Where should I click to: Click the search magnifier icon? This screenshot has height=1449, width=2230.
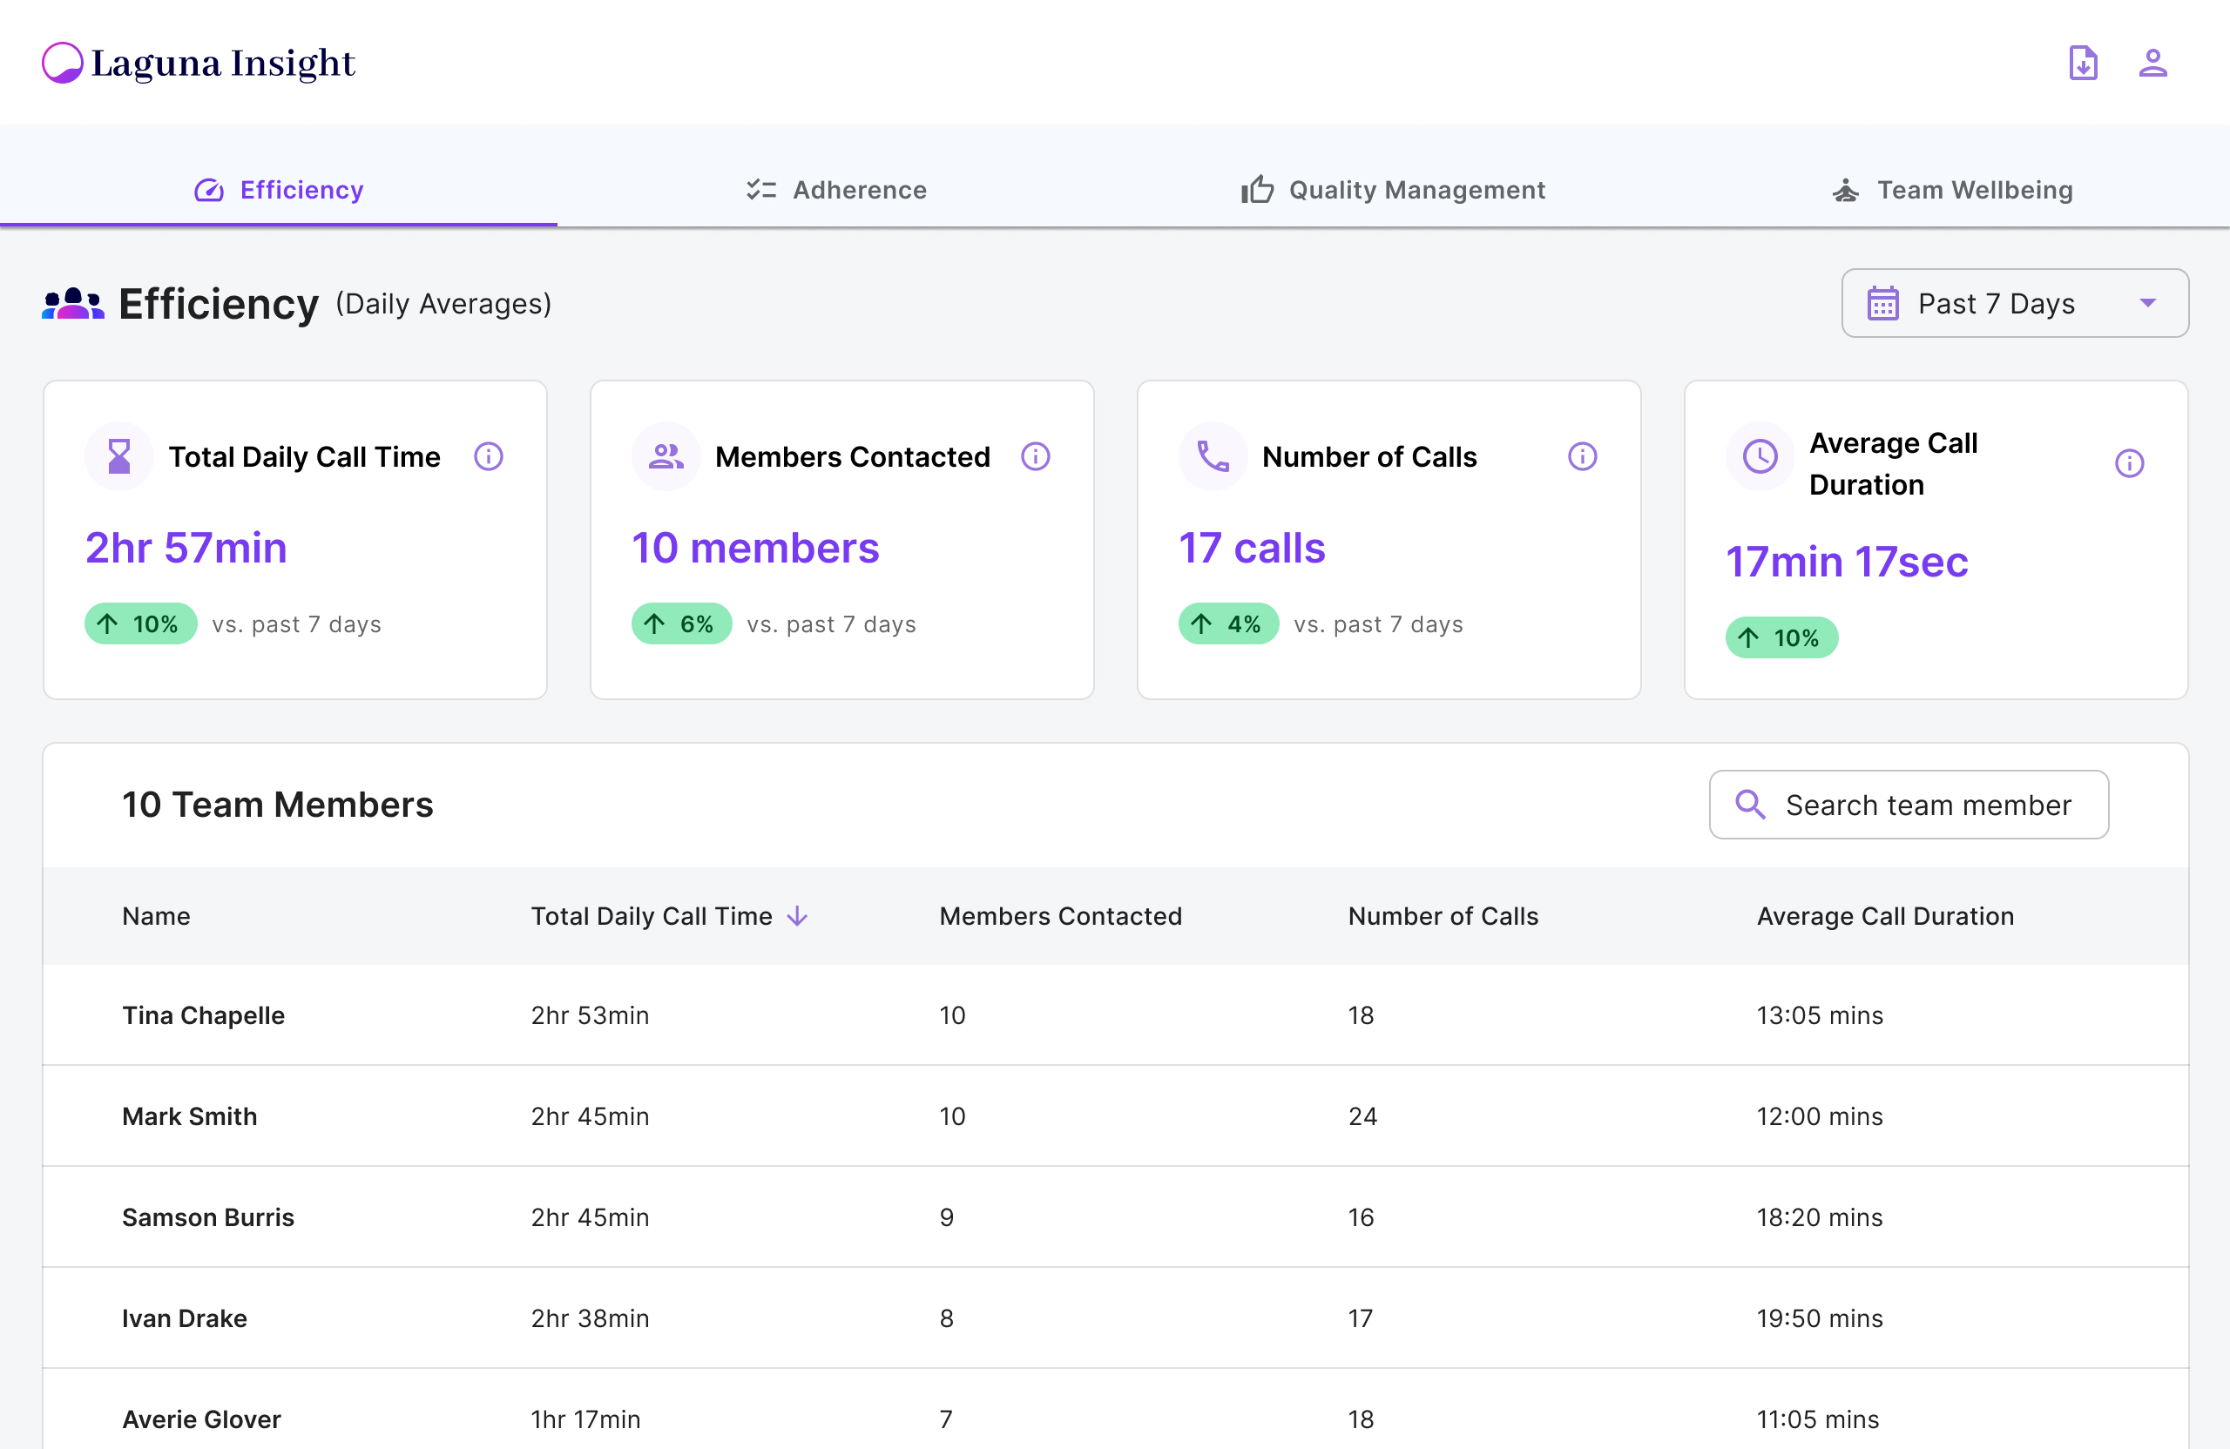tap(1749, 805)
